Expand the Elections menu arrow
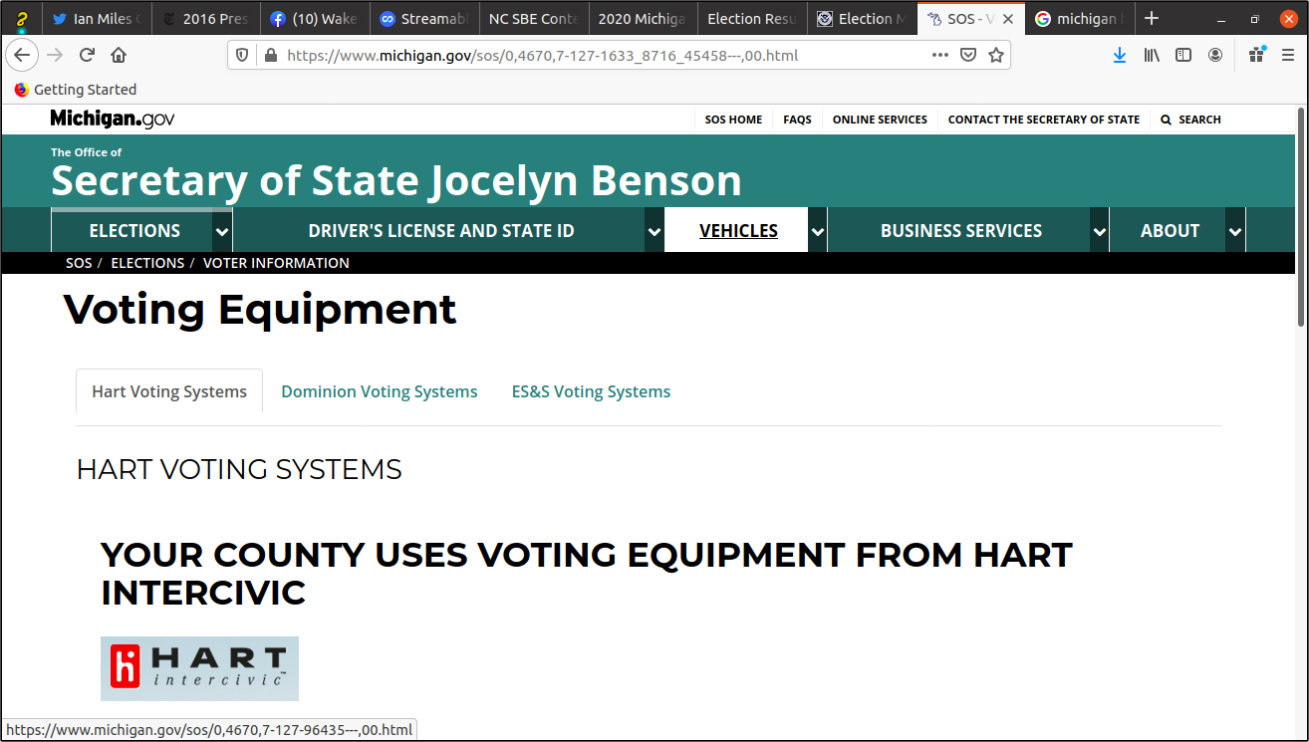The height and width of the screenshot is (742, 1309). tap(222, 231)
